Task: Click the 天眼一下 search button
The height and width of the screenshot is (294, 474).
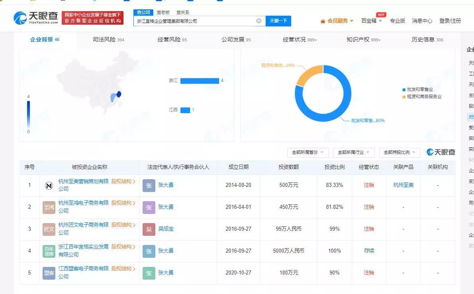Action: click(x=278, y=21)
